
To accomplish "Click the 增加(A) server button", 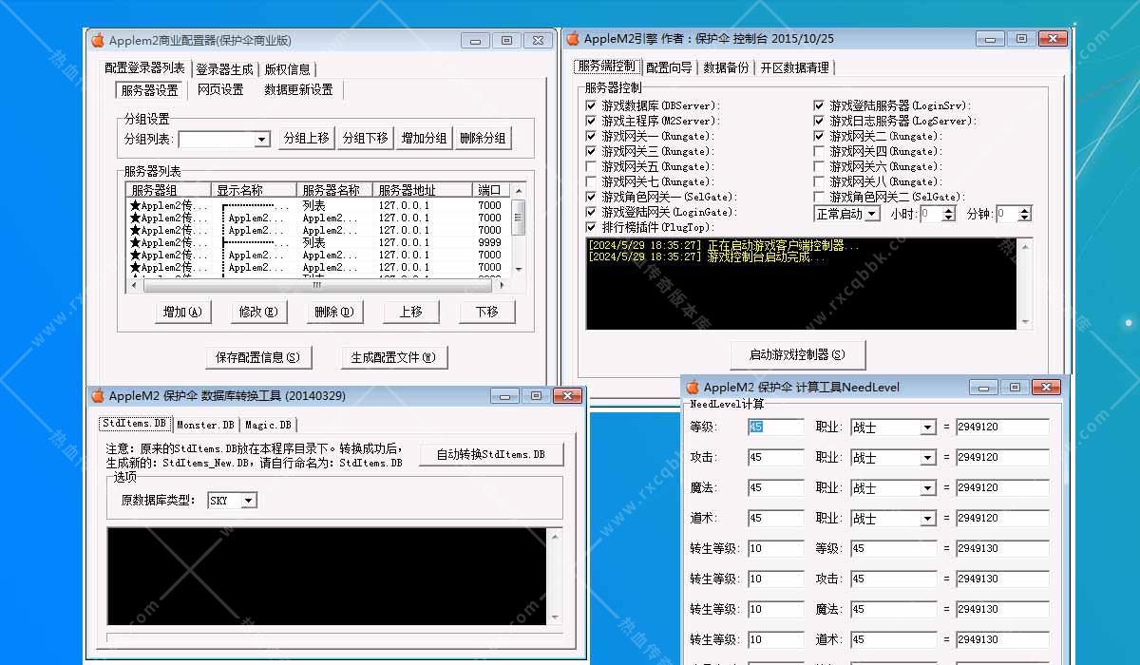I will 182,312.
